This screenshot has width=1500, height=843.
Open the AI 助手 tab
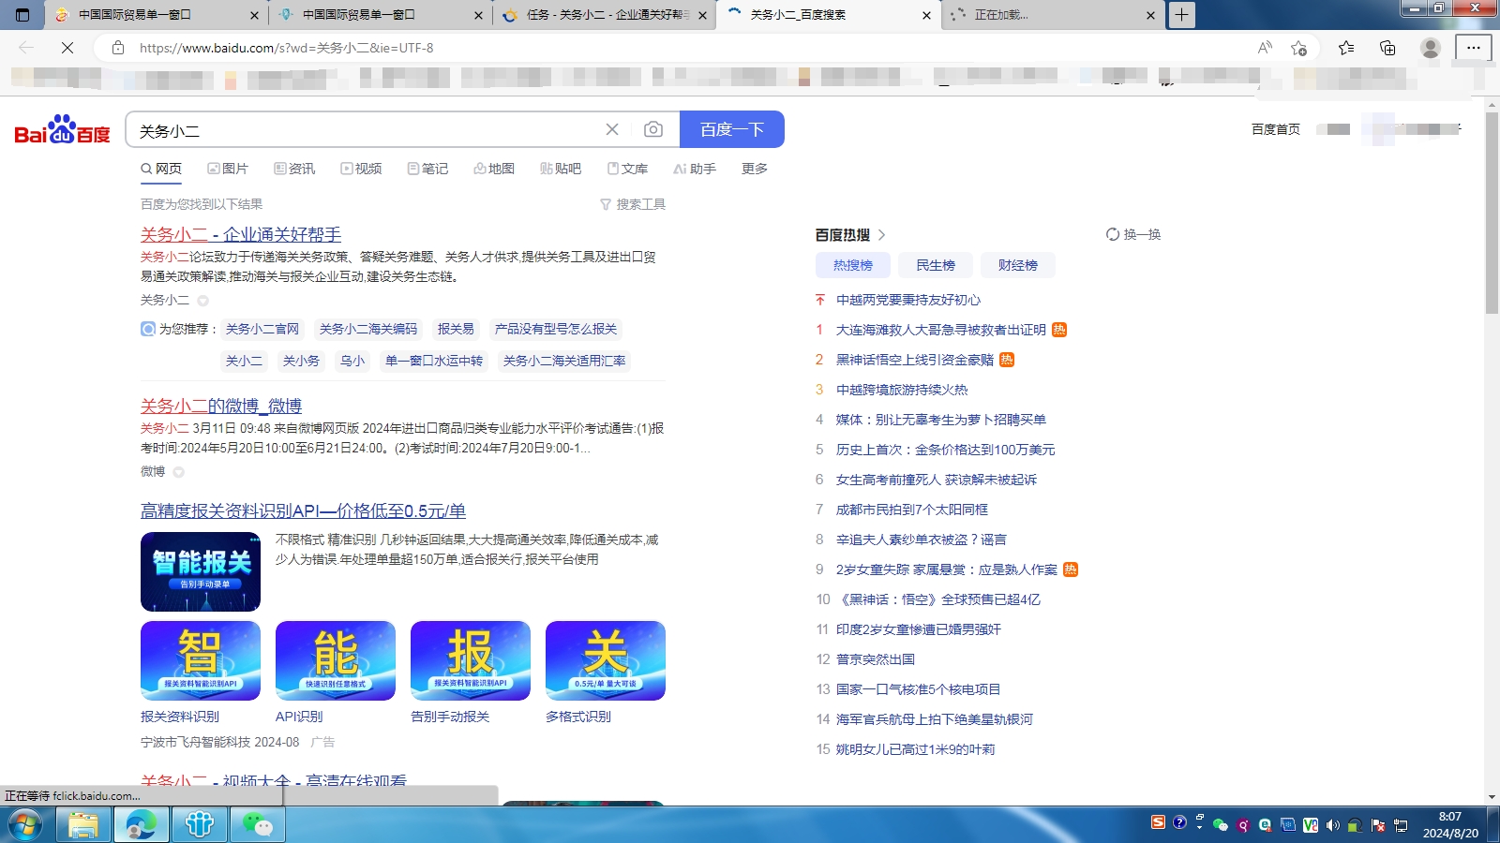point(695,169)
